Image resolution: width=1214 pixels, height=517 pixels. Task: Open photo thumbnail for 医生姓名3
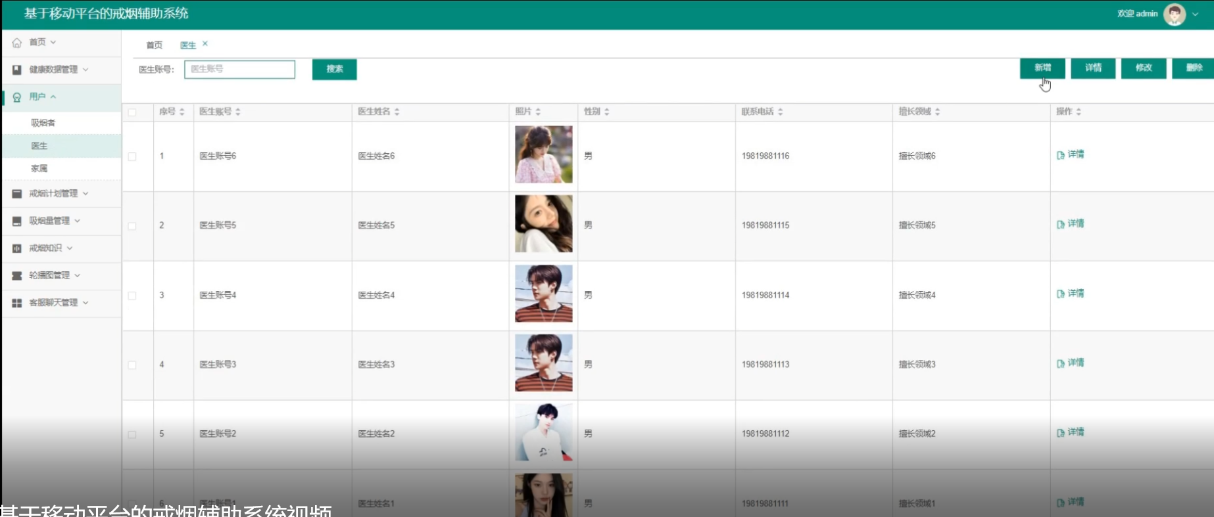coord(543,363)
